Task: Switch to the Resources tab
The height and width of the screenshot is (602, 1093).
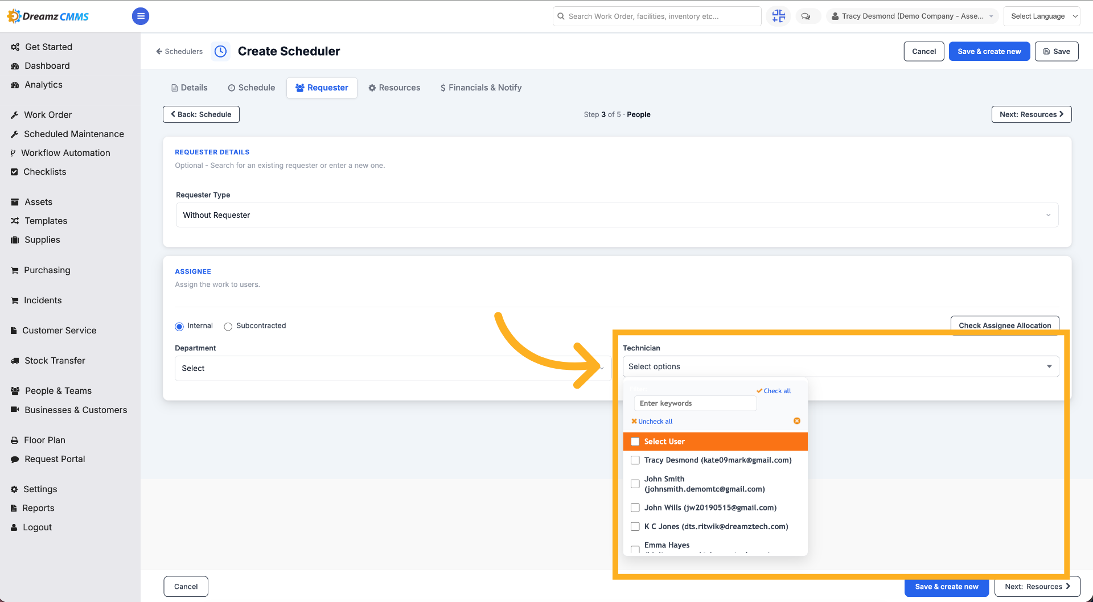Action: click(394, 88)
